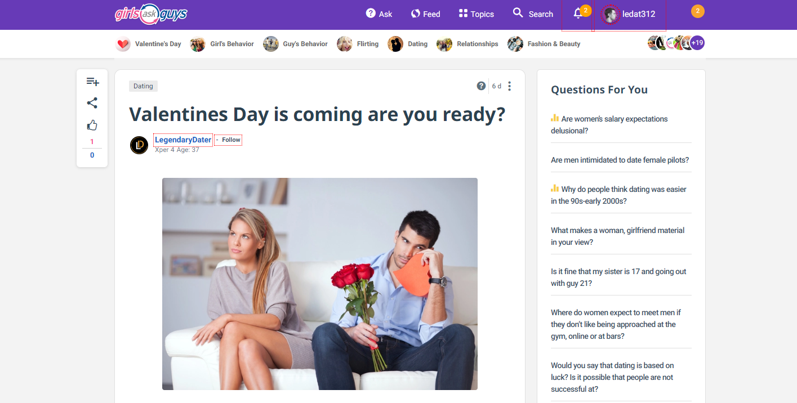This screenshot has height=403, width=797.
Task: Click the add-to-list icon in sidebar
Action: point(92,82)
